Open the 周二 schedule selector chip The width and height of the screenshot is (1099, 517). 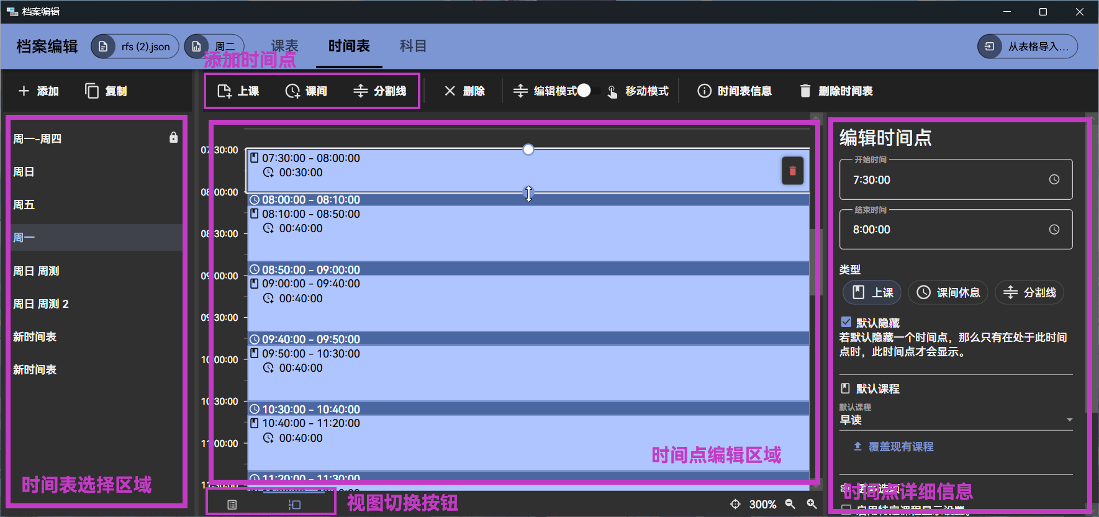click(x=215, y=47)
